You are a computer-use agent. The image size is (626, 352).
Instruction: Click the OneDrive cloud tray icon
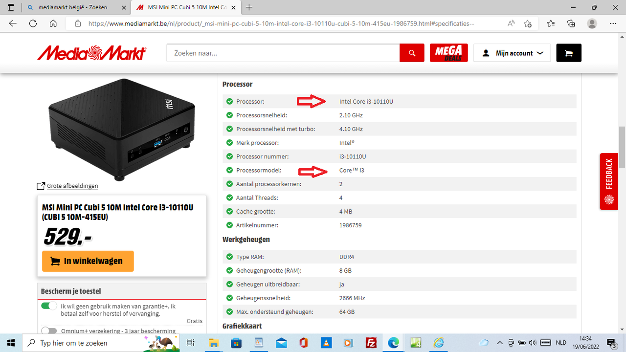tap(484, 343)
